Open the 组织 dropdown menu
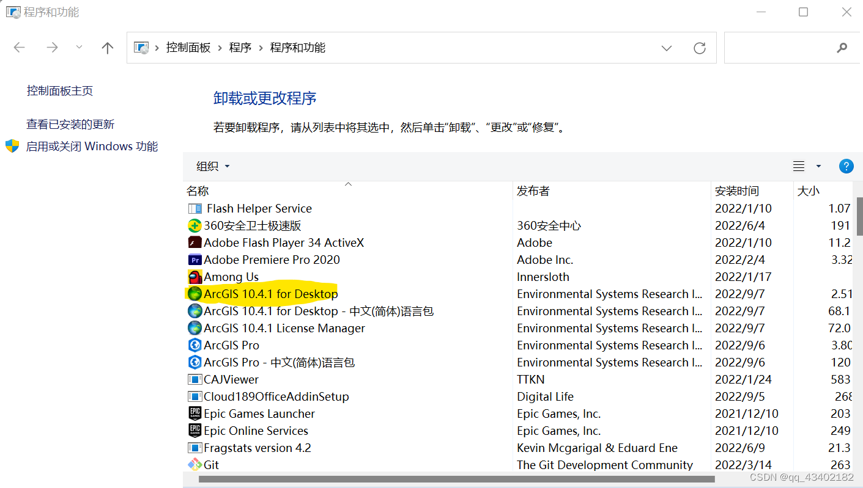Image resolution: width=863 pixels, height=488 pixels. coord(213,166)
